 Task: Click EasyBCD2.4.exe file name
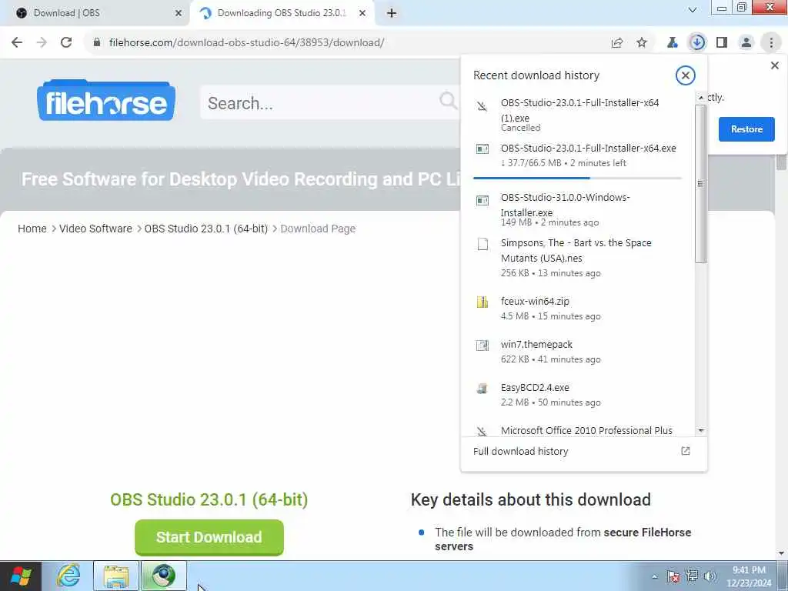tap(536, 388)
